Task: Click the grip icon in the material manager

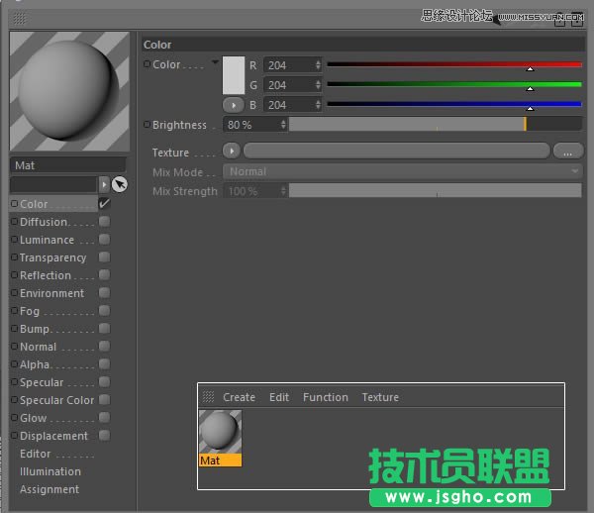Action: (208, 397)
